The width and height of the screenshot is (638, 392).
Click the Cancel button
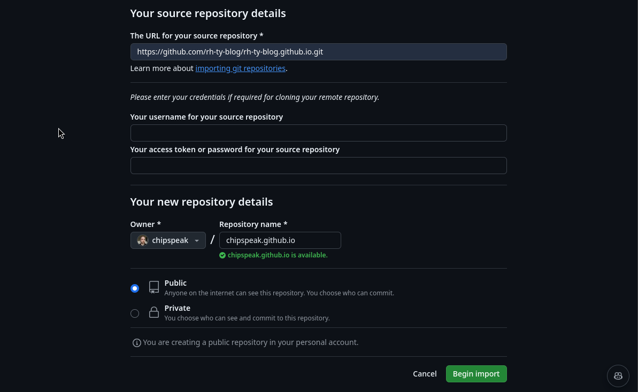(x=425, y=373)
